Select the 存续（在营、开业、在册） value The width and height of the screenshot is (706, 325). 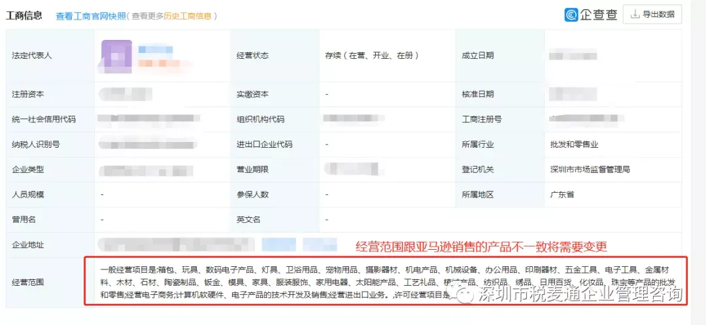(372, 56)
